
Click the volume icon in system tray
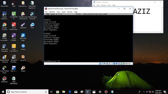[x=153, y=92]
